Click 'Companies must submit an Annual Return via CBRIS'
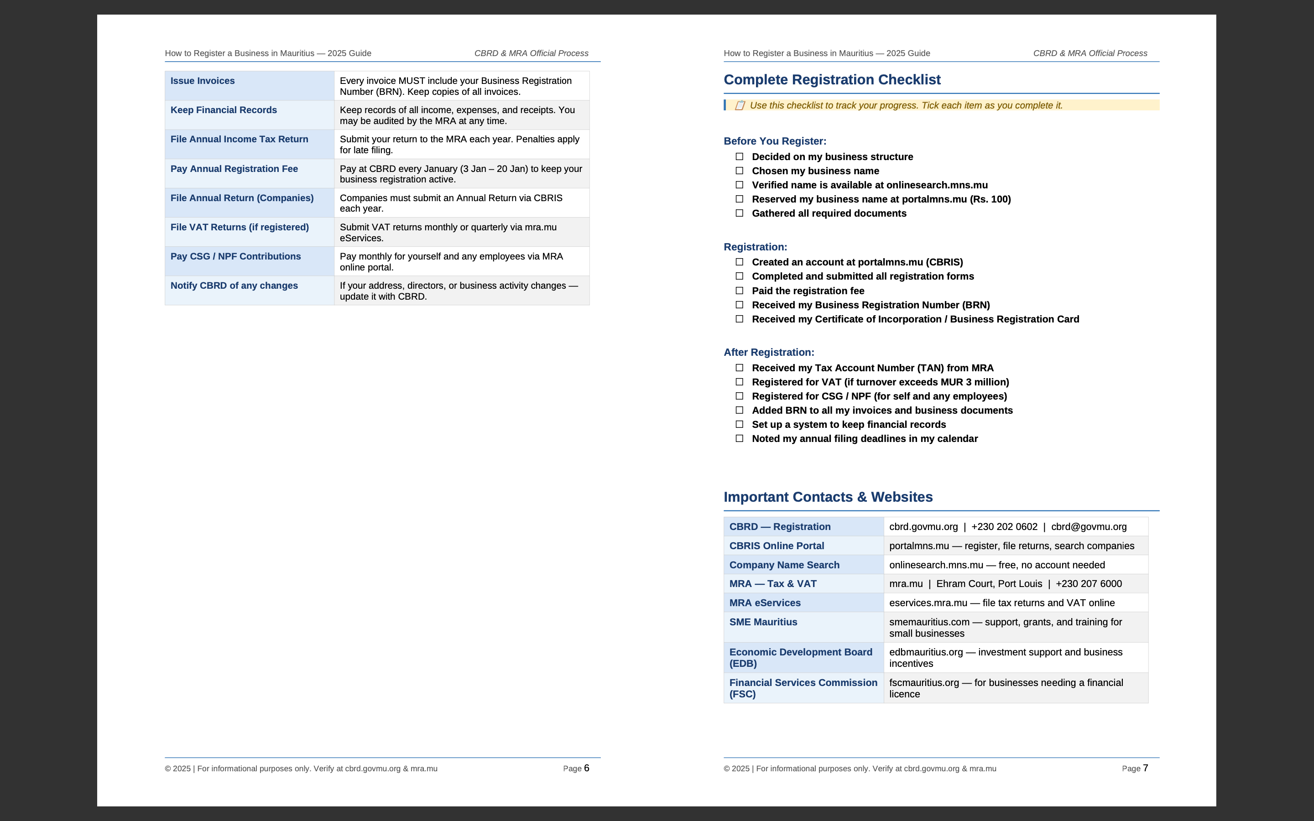This screenshot has height=821, width=1314. (451, 203)
